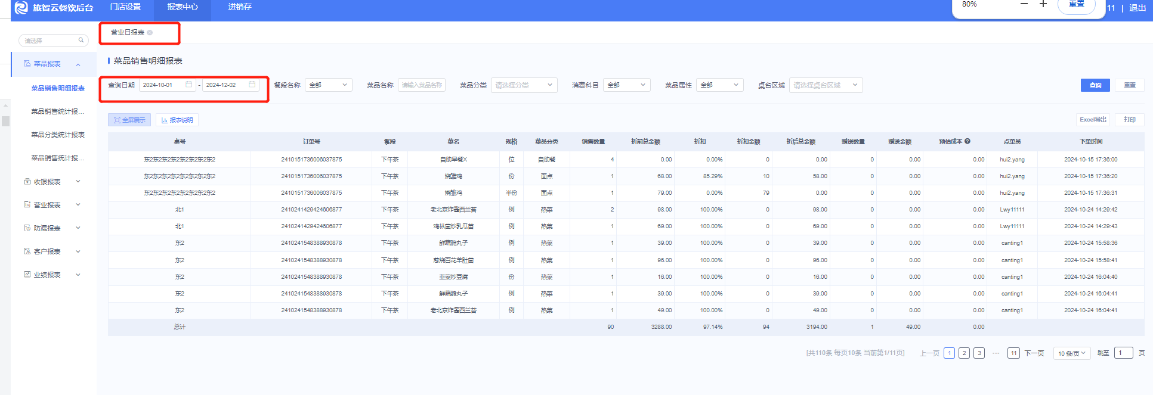Click the pagination ellipsis to jump pages

click(x=996, y=353)
